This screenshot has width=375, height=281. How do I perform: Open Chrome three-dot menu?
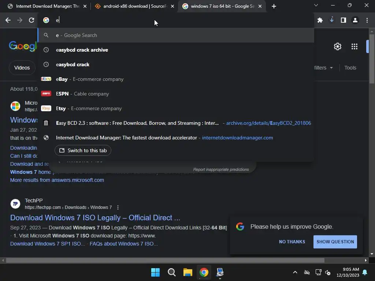(x=367, y=20)
